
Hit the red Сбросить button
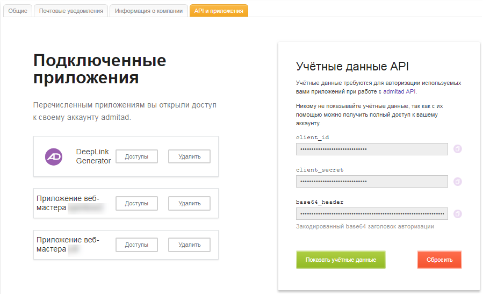coord(439,260)
